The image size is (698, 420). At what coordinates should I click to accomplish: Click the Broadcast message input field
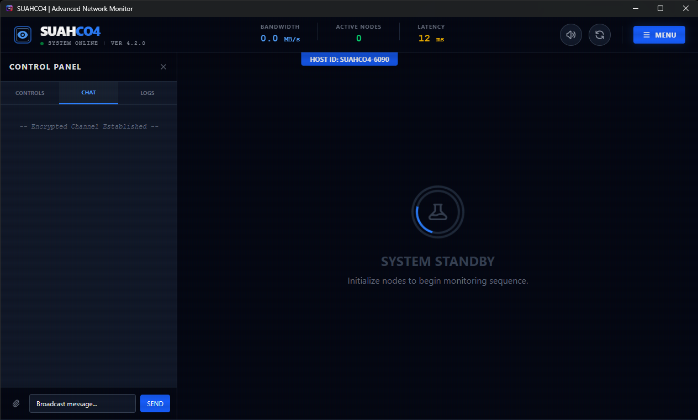coord(82,403)
